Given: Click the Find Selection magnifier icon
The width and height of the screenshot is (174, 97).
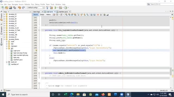Looking at the screenshot, I should (x=66, y=15).
